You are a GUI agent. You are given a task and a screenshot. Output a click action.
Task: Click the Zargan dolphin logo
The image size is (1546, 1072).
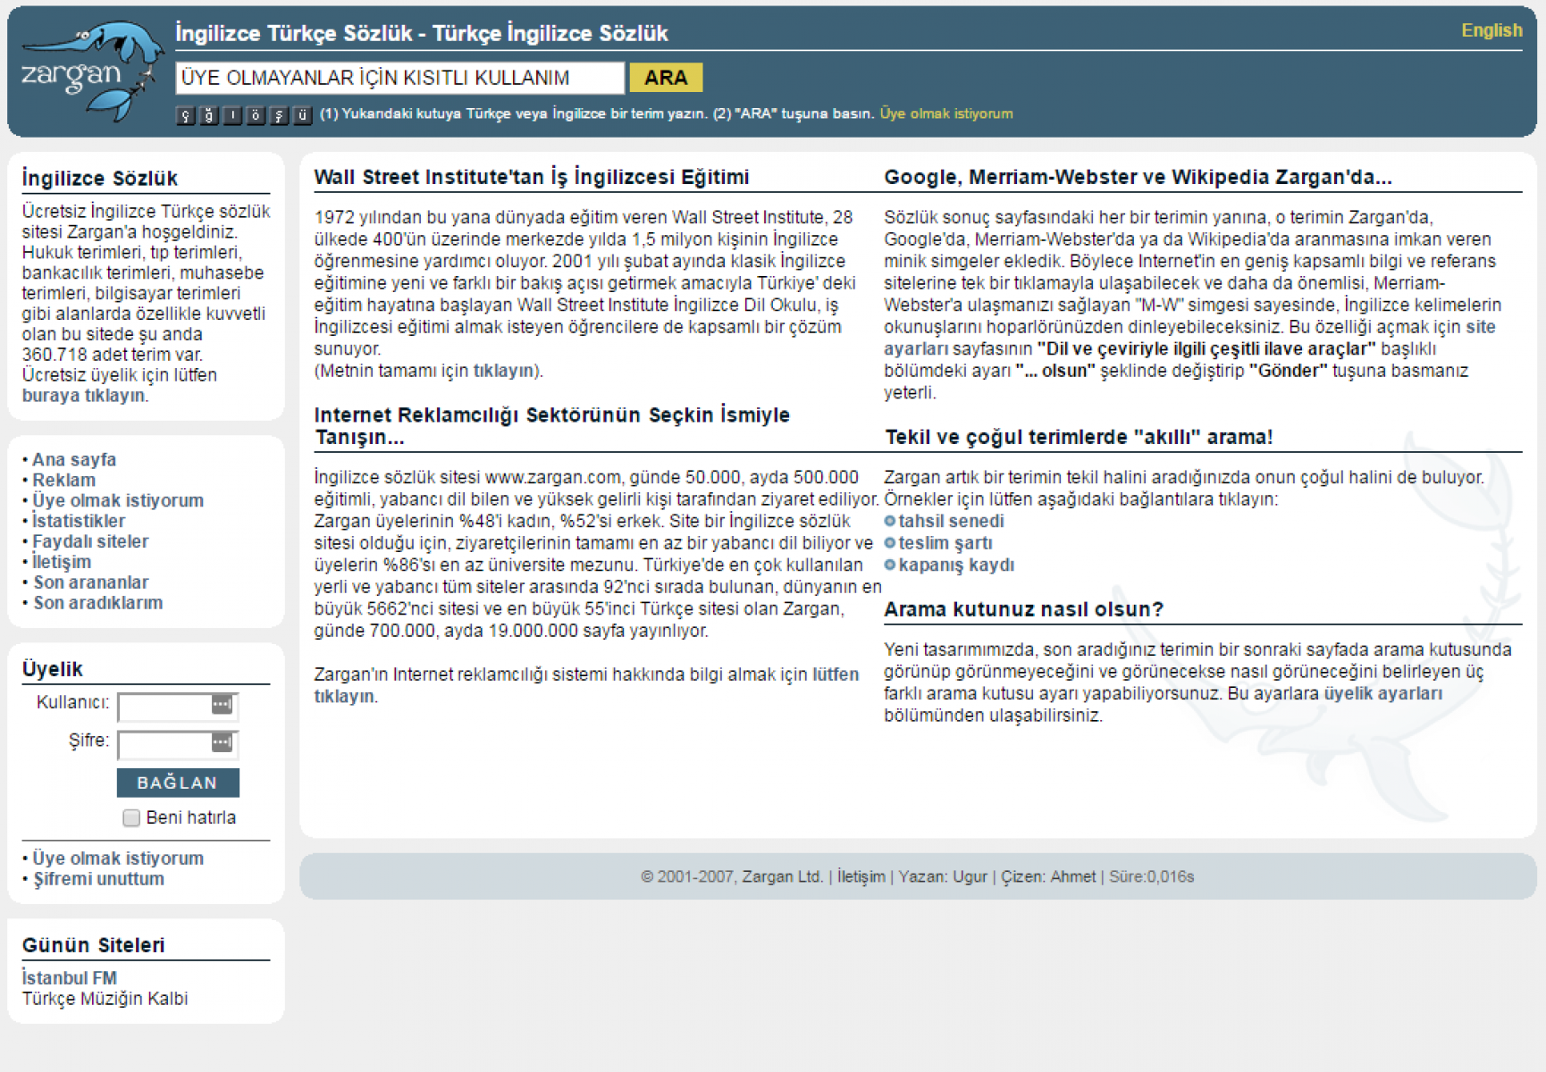(x=89, y=71)
